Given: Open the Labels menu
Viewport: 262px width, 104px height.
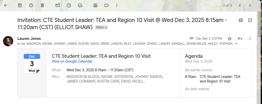Looking at the screenshot, I should 106,5.
